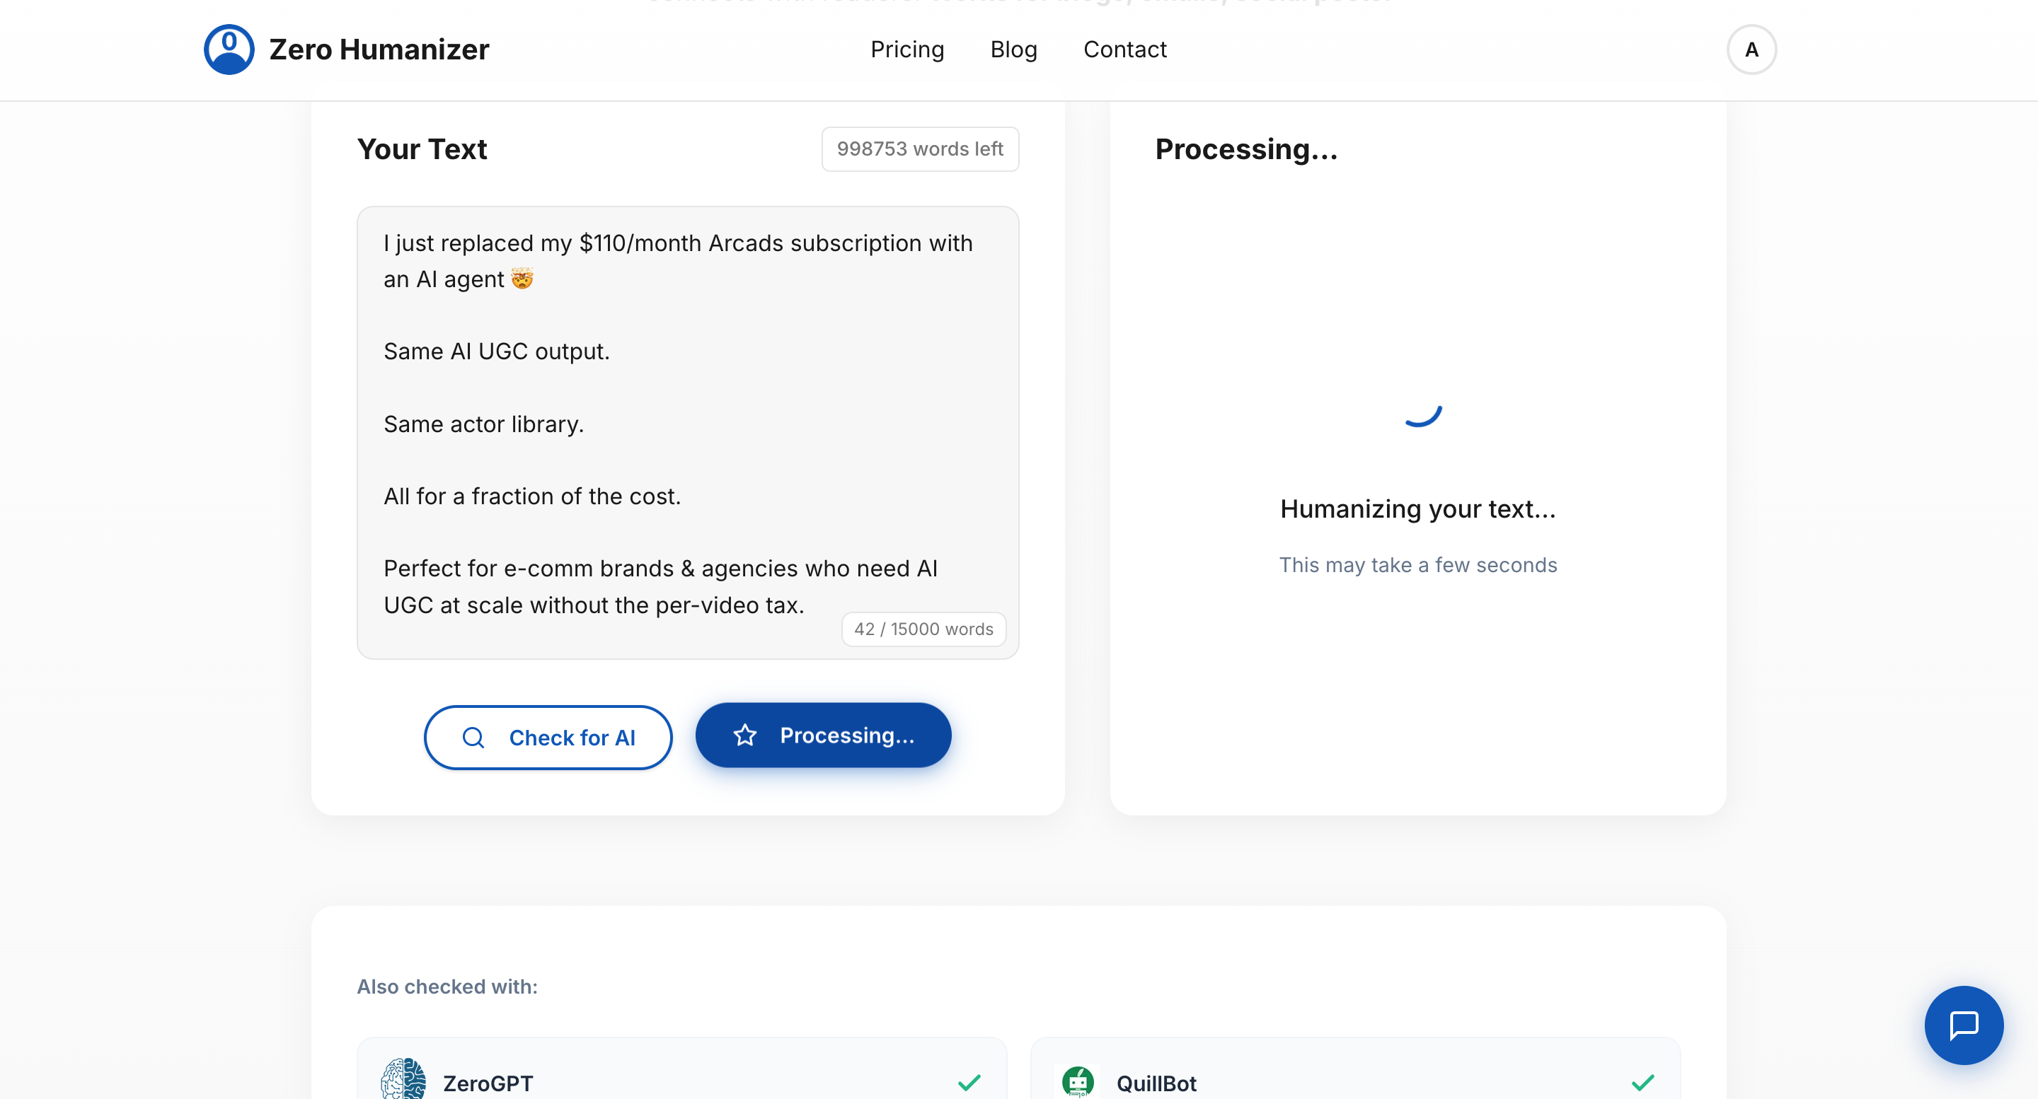Click the star icon on Processing button
The height and width of the screenshot is (1099, 2038).
pyautogui.click(x=744, y=735)
